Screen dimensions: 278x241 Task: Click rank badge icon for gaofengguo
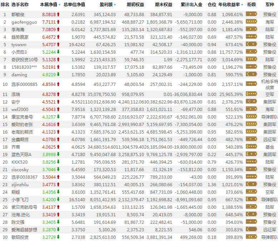point(252,21)
